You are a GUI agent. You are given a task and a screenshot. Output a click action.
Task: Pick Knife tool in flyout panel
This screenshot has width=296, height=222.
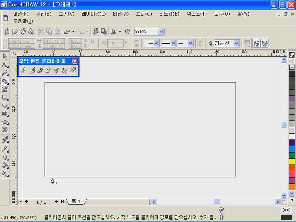32,70
